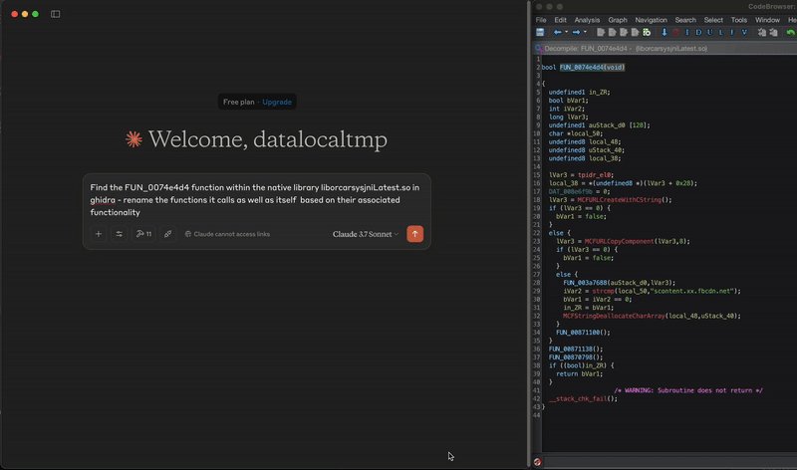The width and height of the screenshot is (797, 470).
Task: Click the 'D' next-data navigation icon
Action: [698, 33]
